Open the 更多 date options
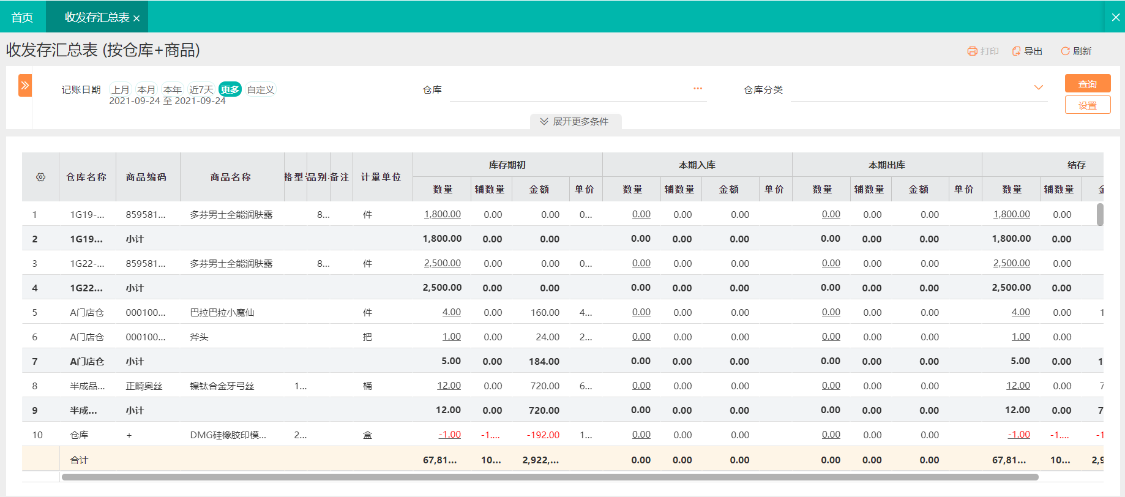The image size is (1125, 497). click(x=230, y=89)
